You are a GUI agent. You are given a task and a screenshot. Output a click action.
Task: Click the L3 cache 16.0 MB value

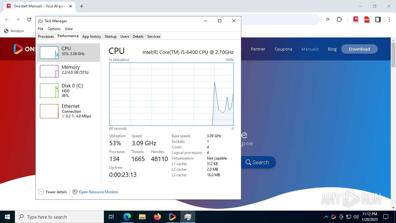(x=213, y=175)
